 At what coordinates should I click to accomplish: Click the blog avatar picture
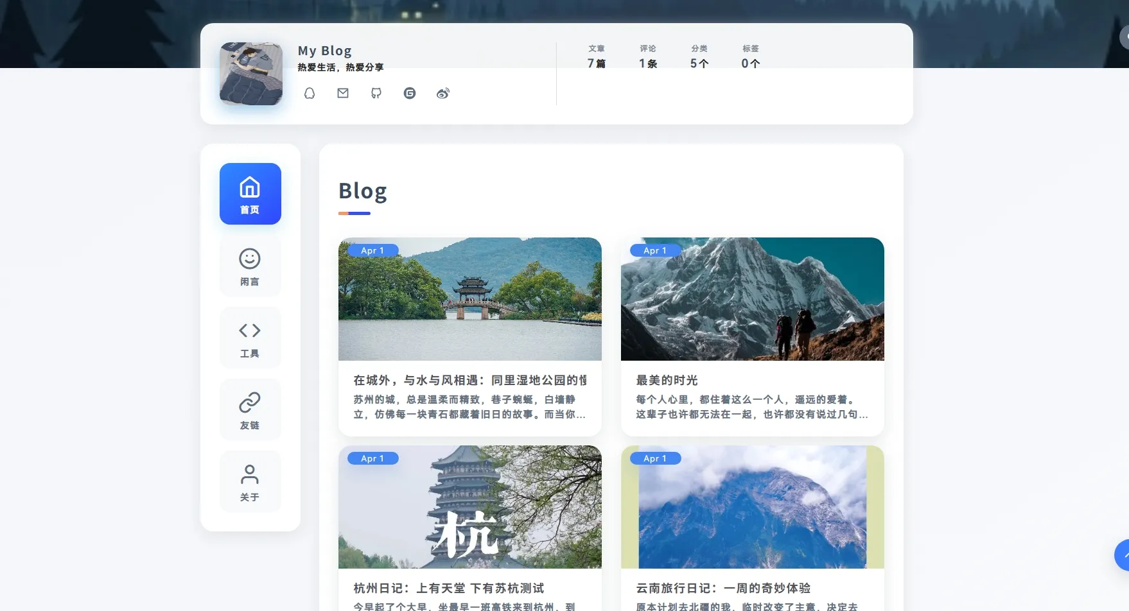pyautogui.click(x=251, y=74)
